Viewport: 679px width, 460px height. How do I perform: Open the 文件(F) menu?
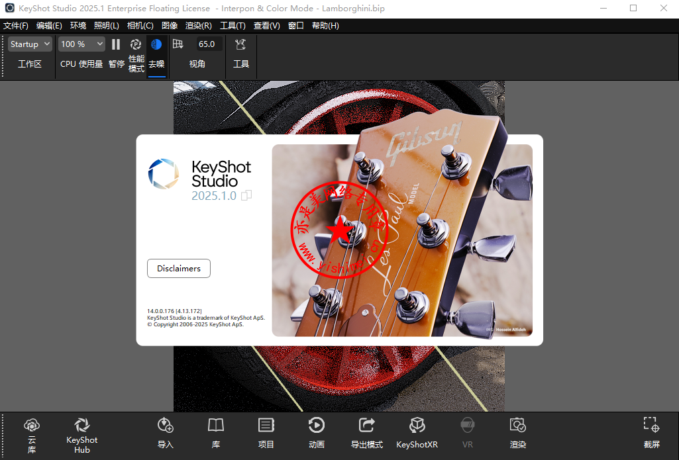(x=16, y=26)
